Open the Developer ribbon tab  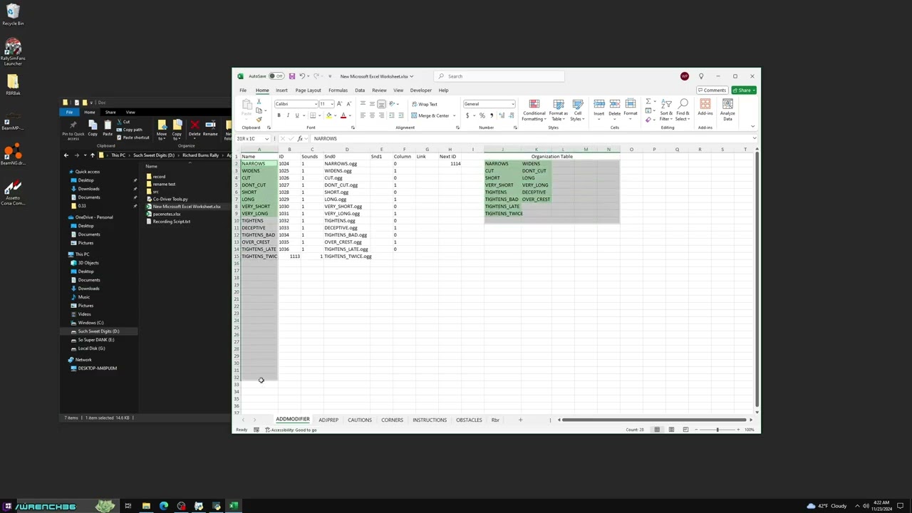click(x=420, y=90)
